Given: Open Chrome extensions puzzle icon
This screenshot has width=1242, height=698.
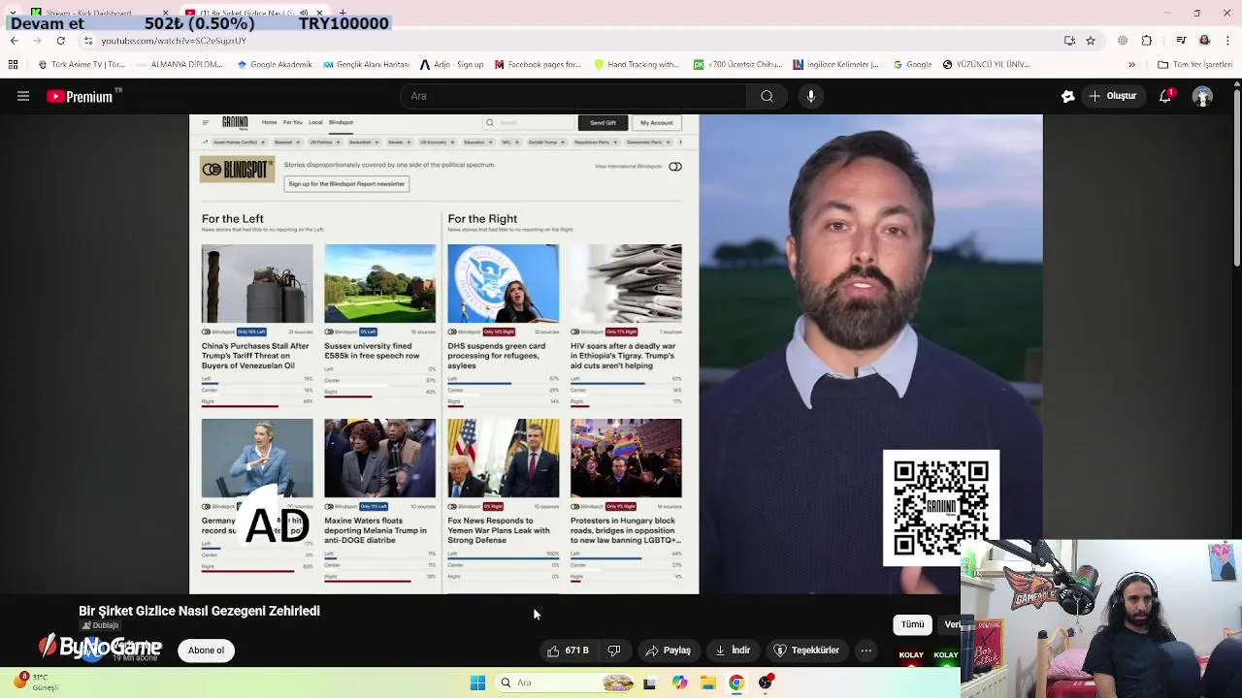Looking at the screenshot, I should pyautogui.click(x=1147, y=41).
